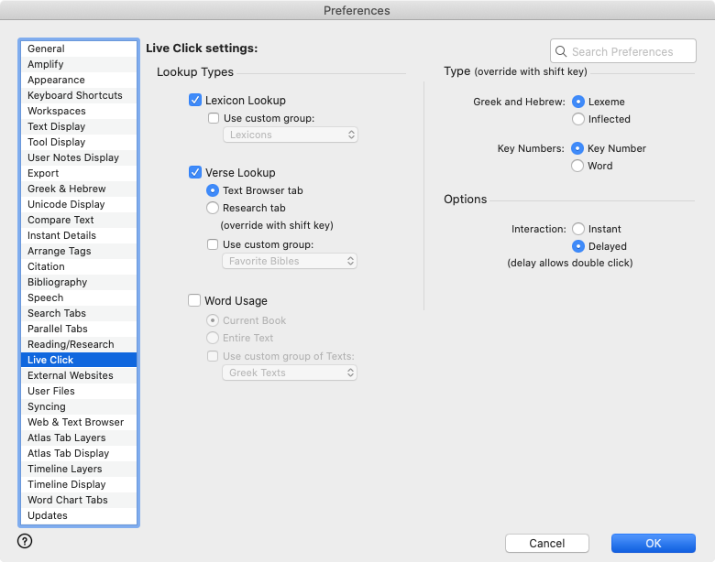Select Atlas Tab Layers in sidebar
The height and width of the screenshot is (562, 715).
[66, 438]
